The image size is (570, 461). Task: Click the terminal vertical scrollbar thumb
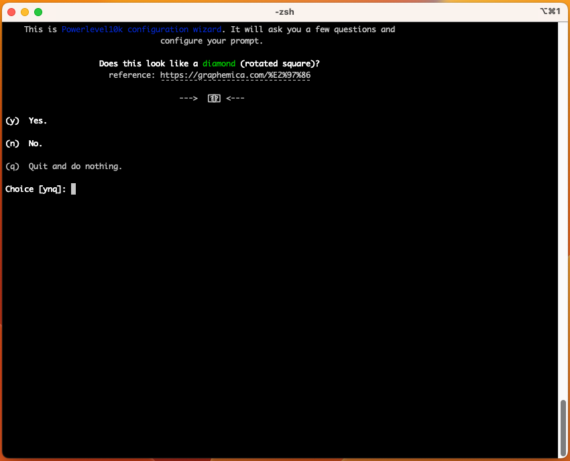pyautogui.click(x=563, y=427)
